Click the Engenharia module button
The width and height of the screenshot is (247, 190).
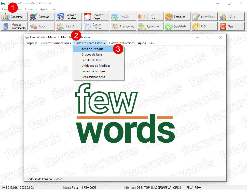205,17
